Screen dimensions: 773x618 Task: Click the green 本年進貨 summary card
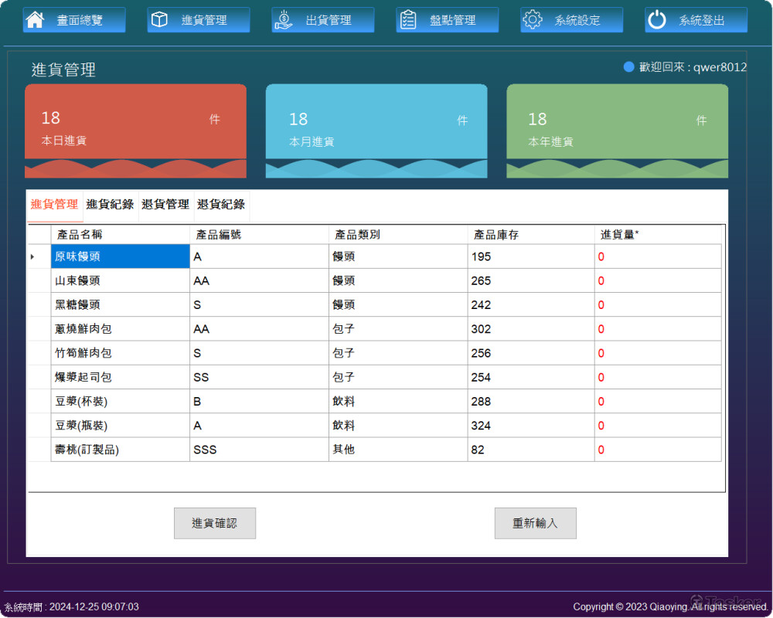pos(617,127)
